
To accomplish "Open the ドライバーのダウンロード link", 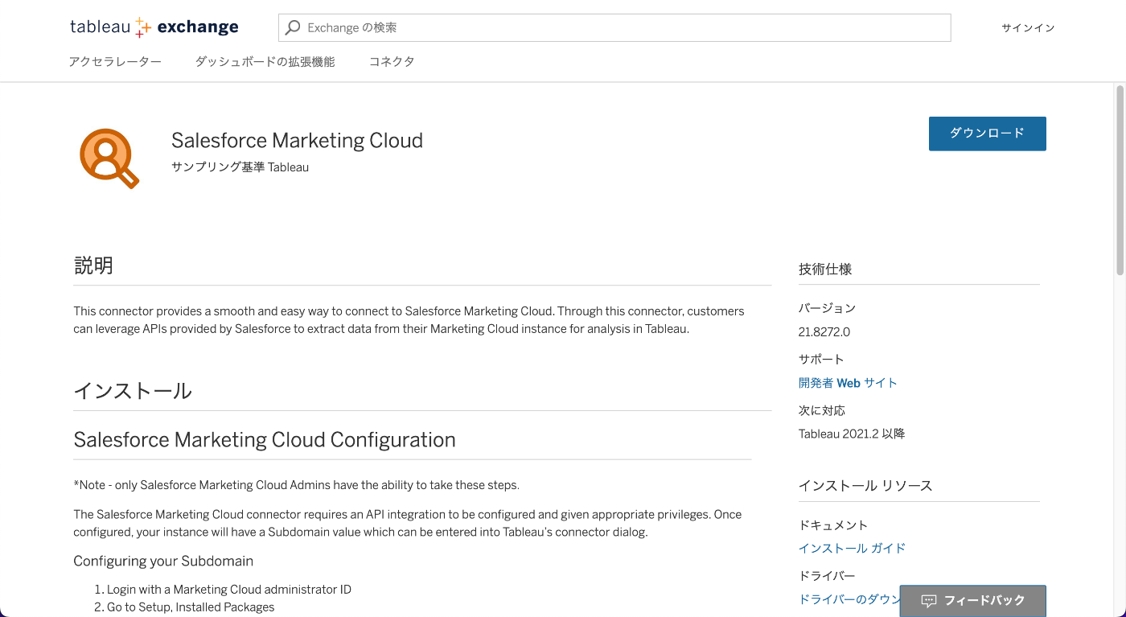I will point(849,599).
